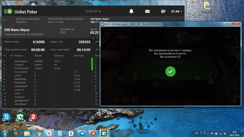Select player row georgedum92
This screenshot has width=244, height=137.
pos(47,100)
